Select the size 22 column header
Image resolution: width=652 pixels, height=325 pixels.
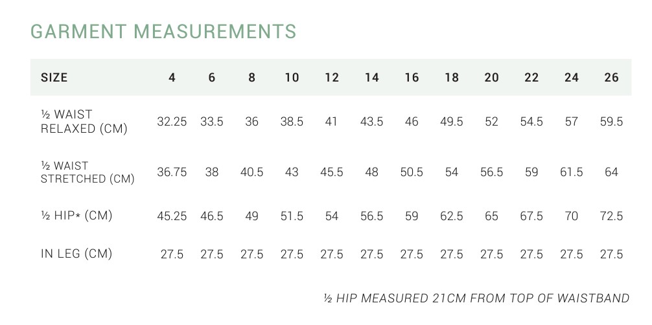tap(531, 78)
